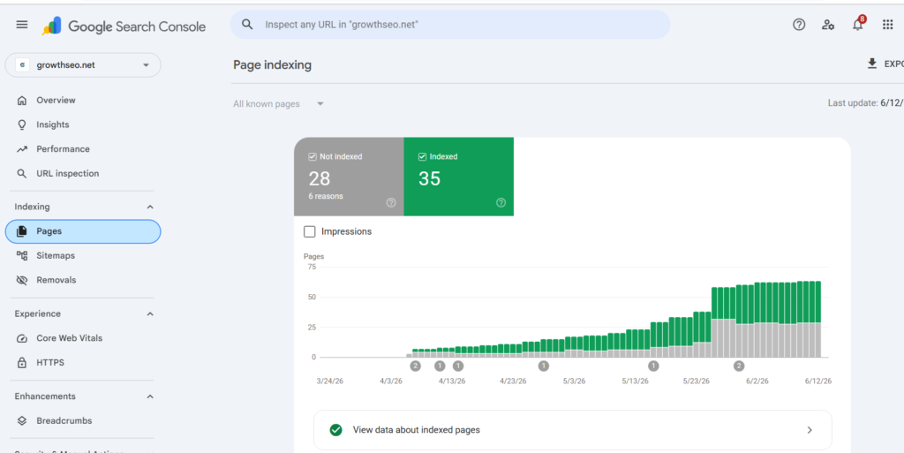
Task: Click help icon on Not indexed card
Action: (391, 202)
